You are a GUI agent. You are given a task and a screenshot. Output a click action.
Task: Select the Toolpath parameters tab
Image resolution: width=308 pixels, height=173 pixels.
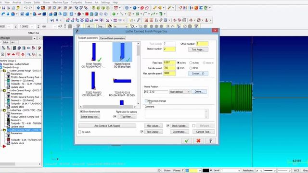point(88,38)
